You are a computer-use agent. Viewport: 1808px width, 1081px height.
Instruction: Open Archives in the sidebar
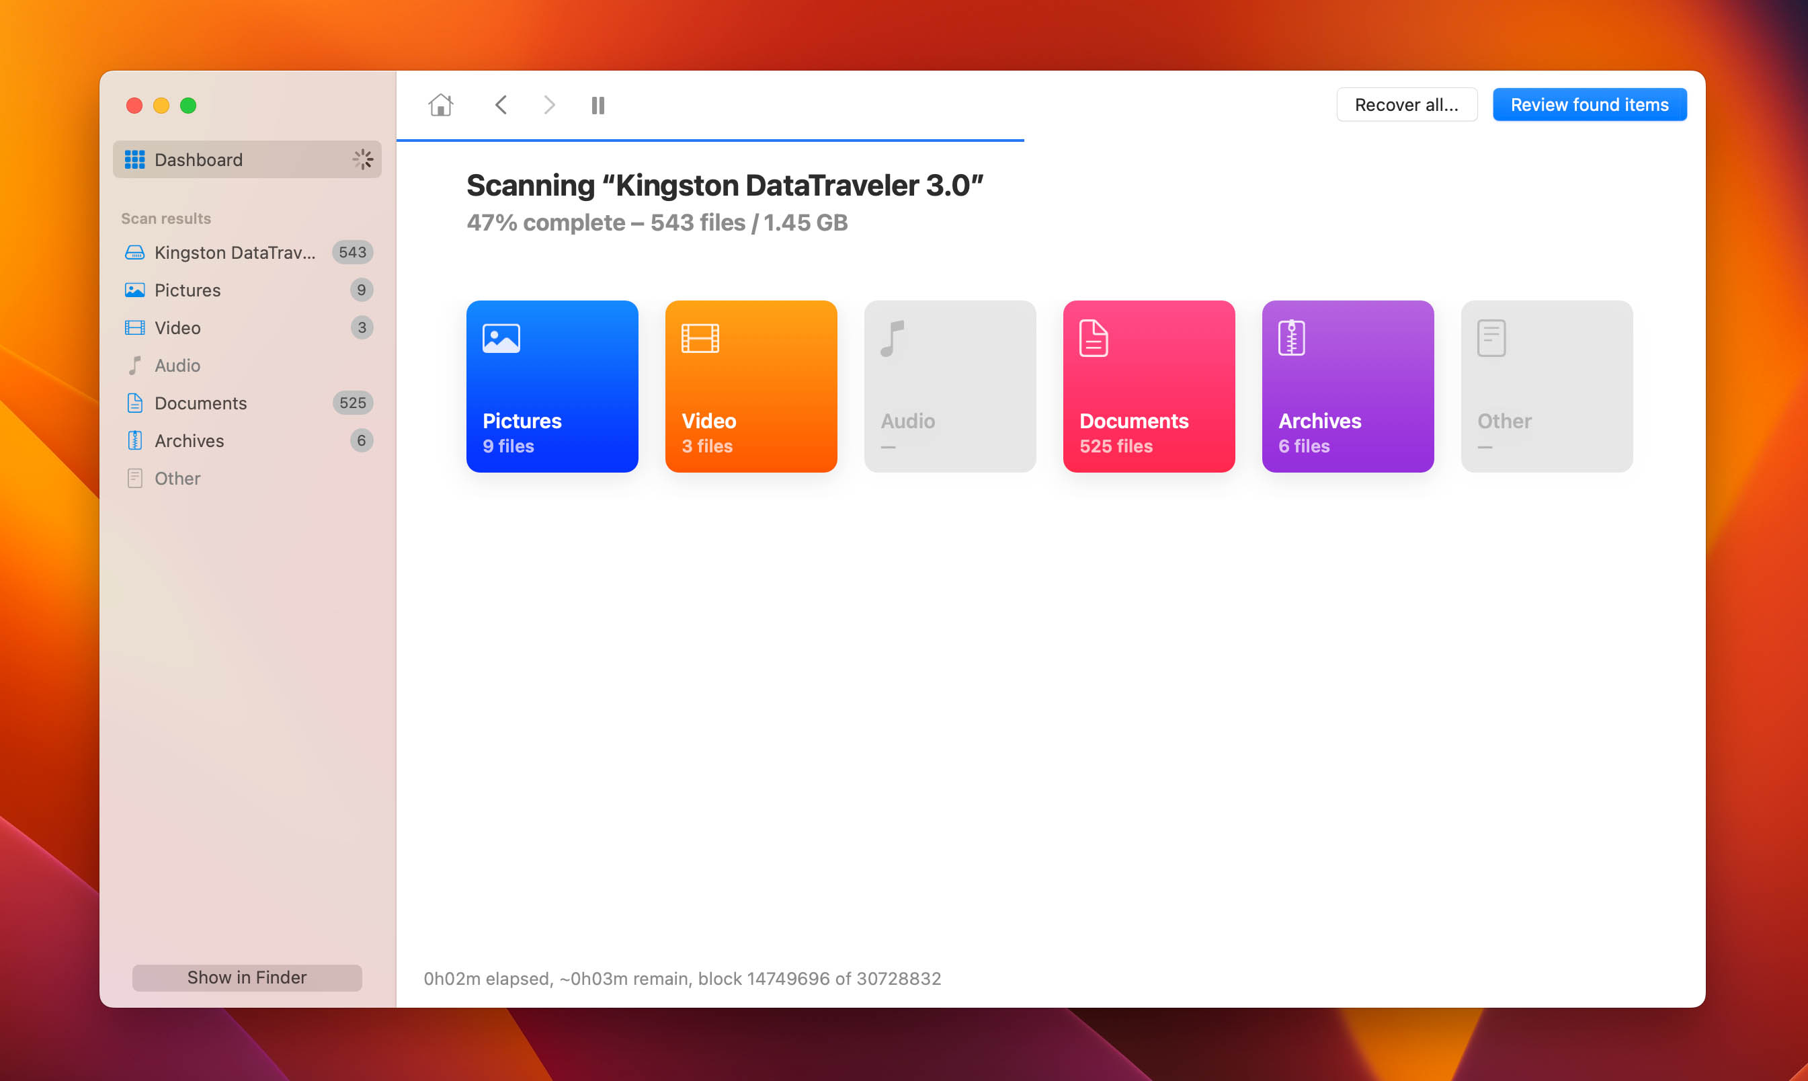[247, 441]
